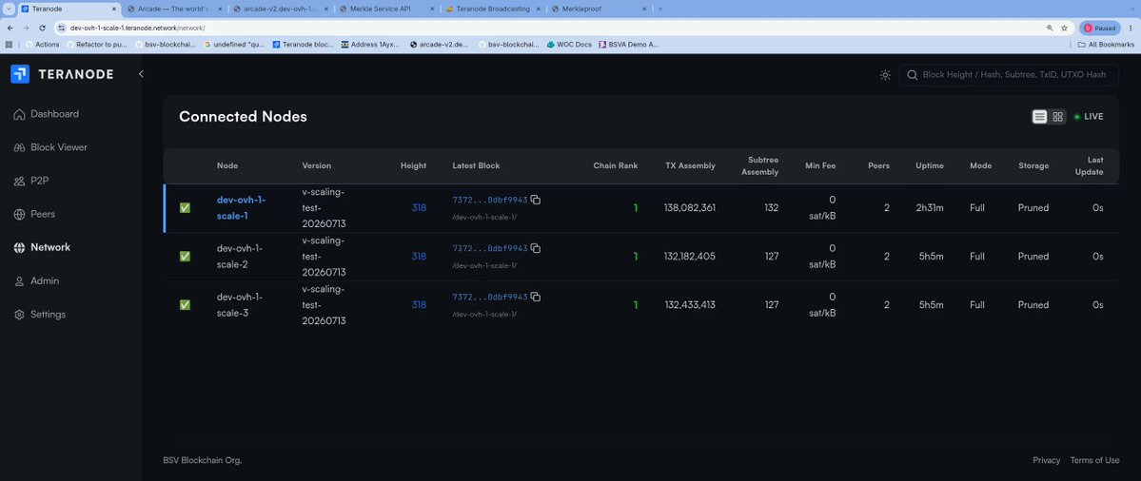Open the zoom magnifier in address bar
Viewport: 1141px width, 481px height.
click(1050, 28)
